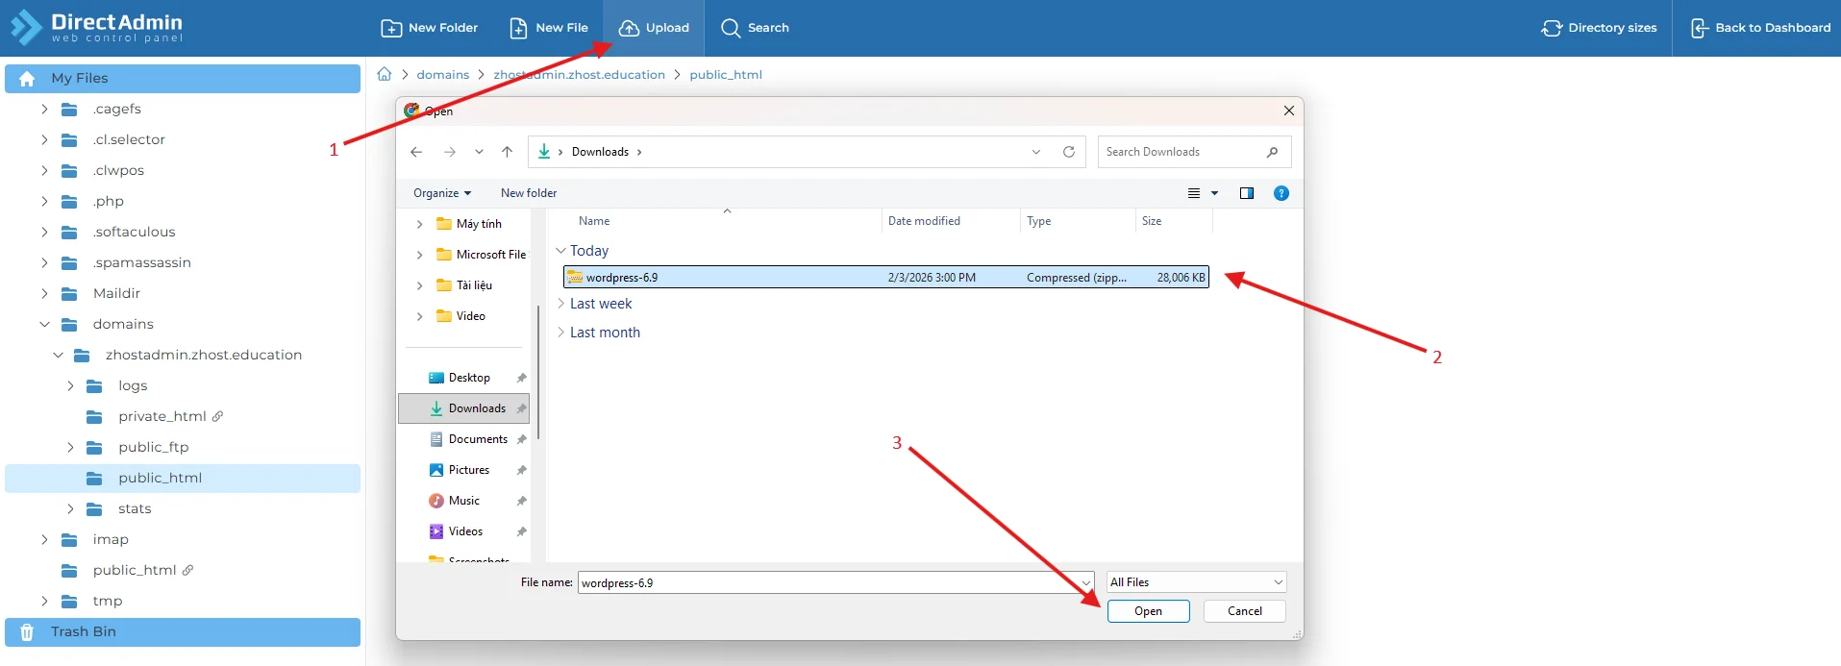Select the public_ftp folder
1841x666 pixels.
[154, 447]
